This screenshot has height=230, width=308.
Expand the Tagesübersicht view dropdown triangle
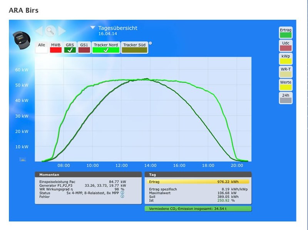(93, 27)
